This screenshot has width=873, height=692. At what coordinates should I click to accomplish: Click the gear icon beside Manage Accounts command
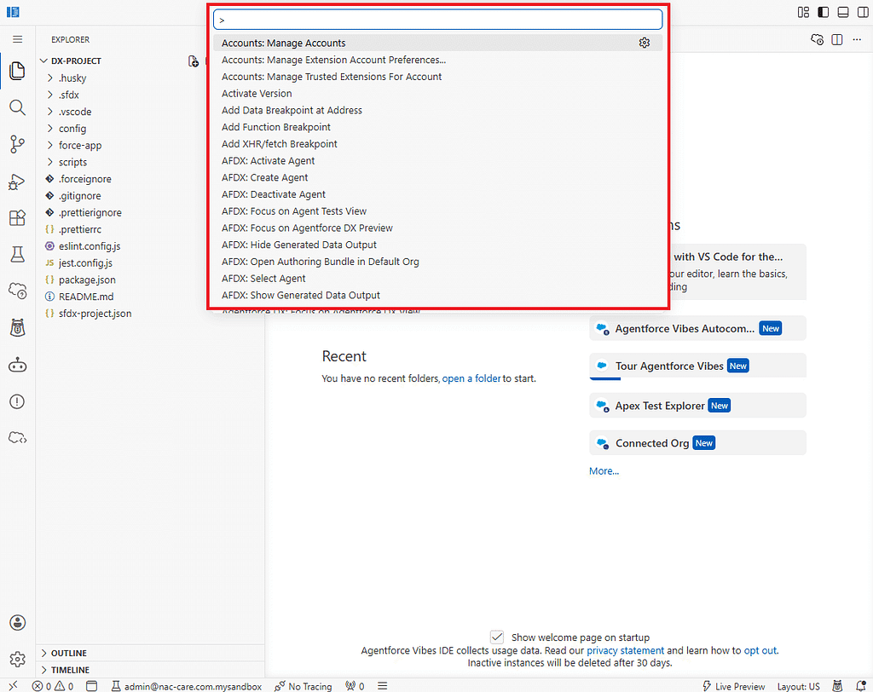click(645, 43)
